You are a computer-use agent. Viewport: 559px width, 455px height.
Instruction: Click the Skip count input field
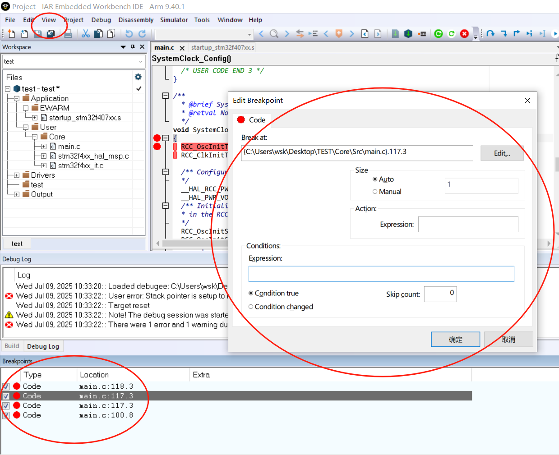pyautogui.click(x=440, y=294)
